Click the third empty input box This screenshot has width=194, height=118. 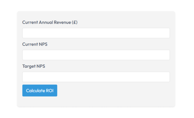[x=96, y=77]
